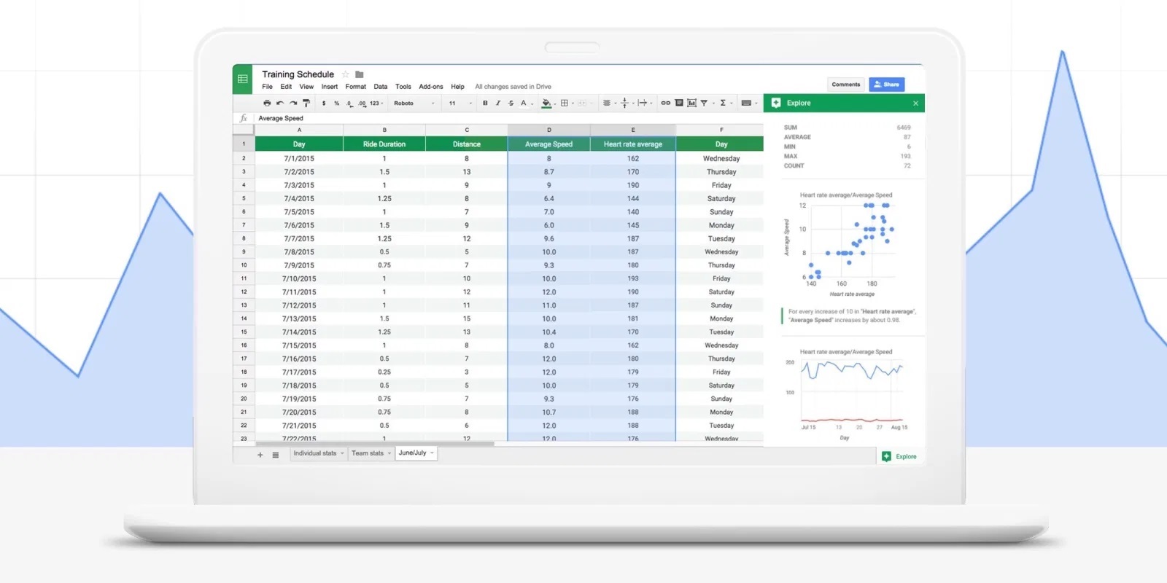1167x583 pixels.
Task: Open the all sheets list icon
Action: [276, 455]
